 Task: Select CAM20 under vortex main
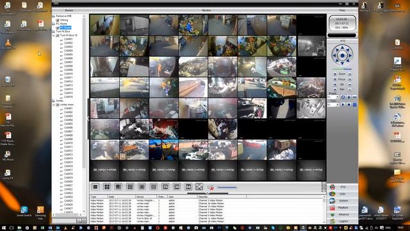69,181
